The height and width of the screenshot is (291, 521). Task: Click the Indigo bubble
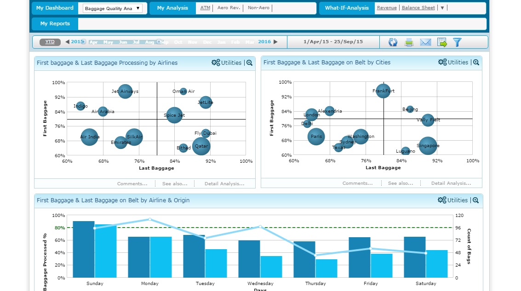tap(80, 106)
